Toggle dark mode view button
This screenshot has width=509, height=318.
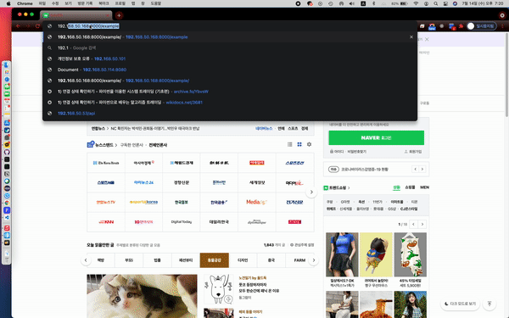click(x=460, y=304)
